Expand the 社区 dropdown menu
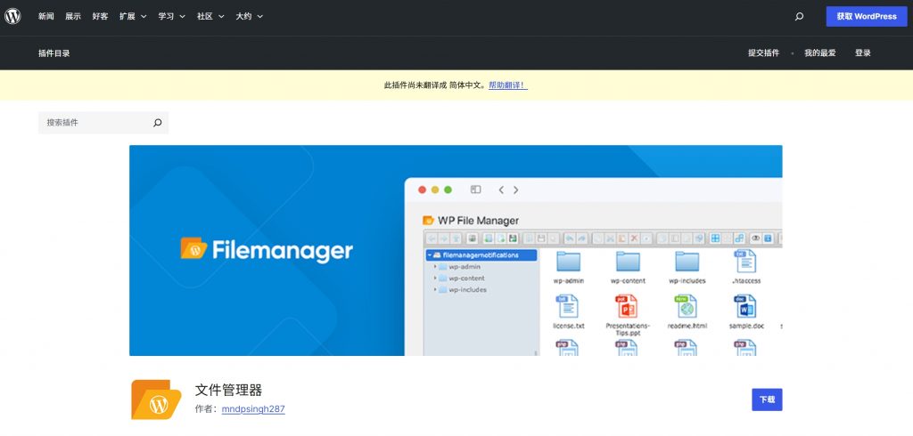Image resolution: width=913 pixels, height=436 pixels. tap(210, 16)
